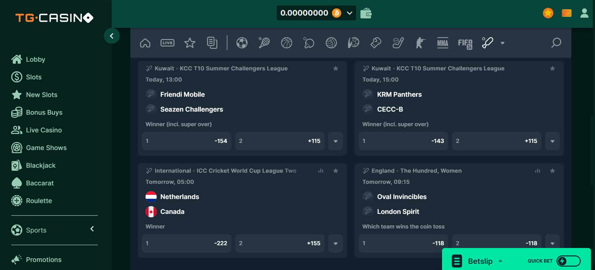
Task: Open the rewards star badge
Action: point(548,13)
